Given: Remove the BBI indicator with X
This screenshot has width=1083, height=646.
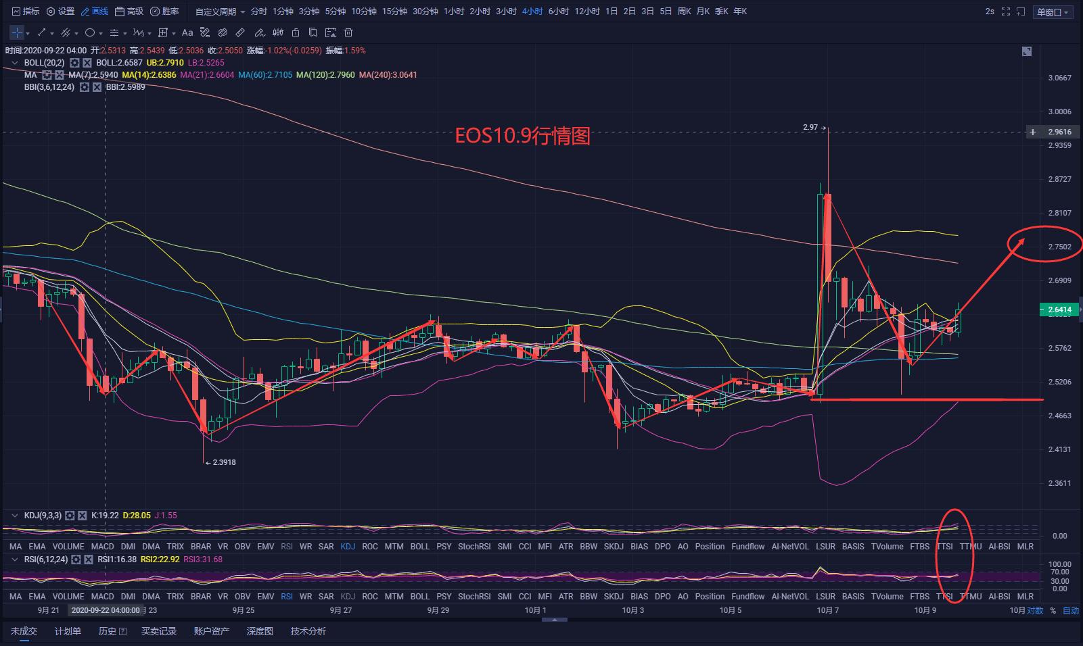Looking at the screenshot, I should point(97,87).
